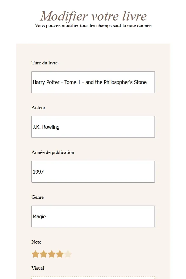
Task: Choose the third star in Note
Action: tap(52, 254)
